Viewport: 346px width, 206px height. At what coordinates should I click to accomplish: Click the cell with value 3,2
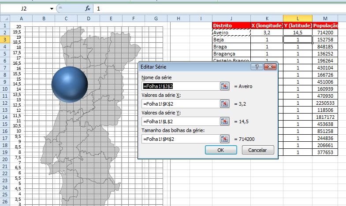pyautogui.click(x=267, y=33)
